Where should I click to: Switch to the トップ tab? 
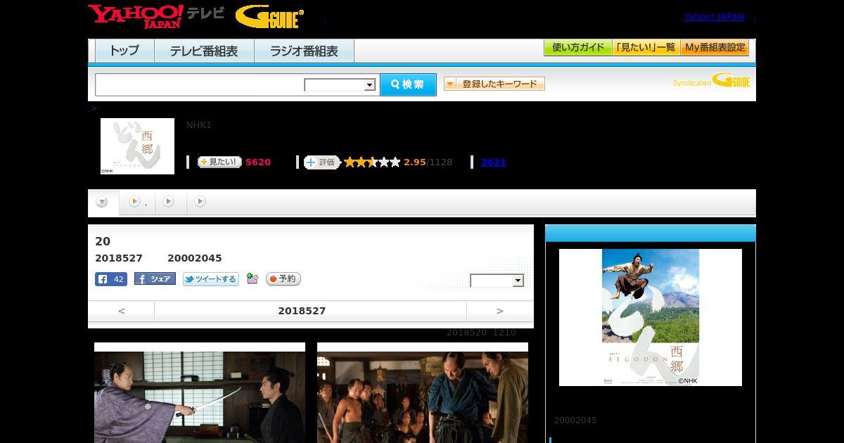124,51
